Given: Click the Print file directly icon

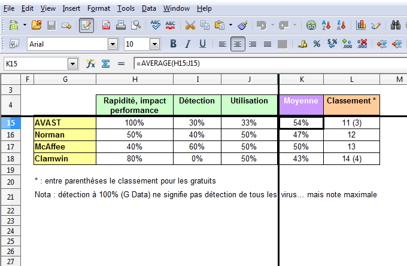Looking at the screenshot, I should click(x=121, y=26).
